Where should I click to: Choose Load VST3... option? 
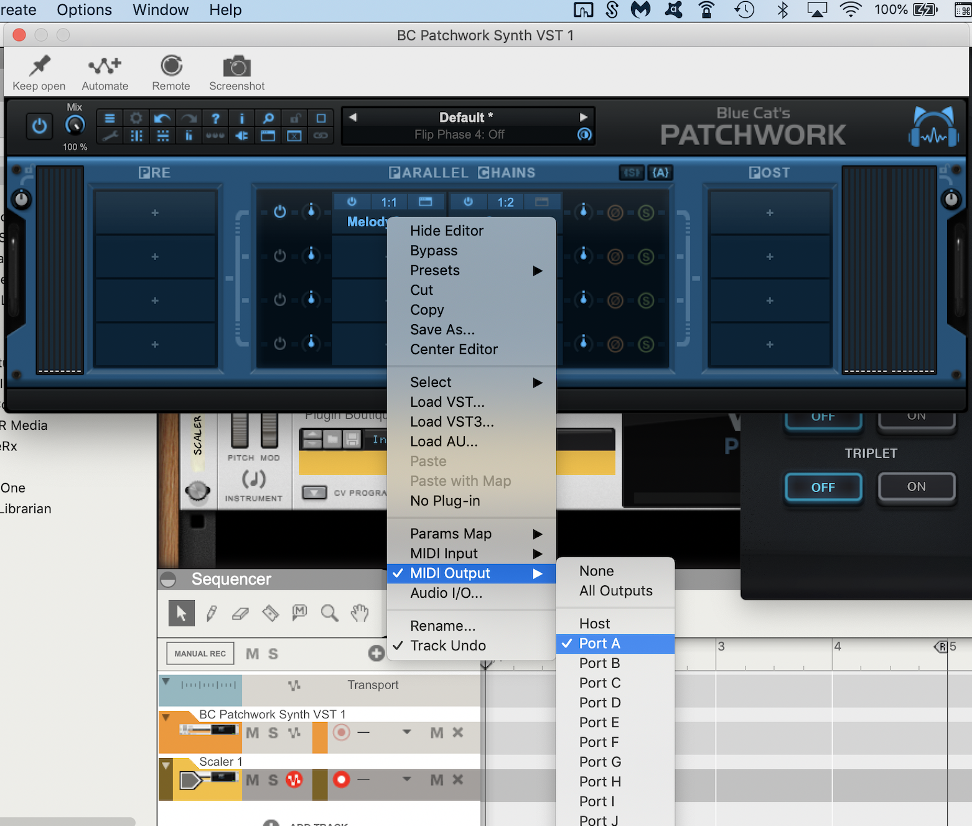(471, 422)
